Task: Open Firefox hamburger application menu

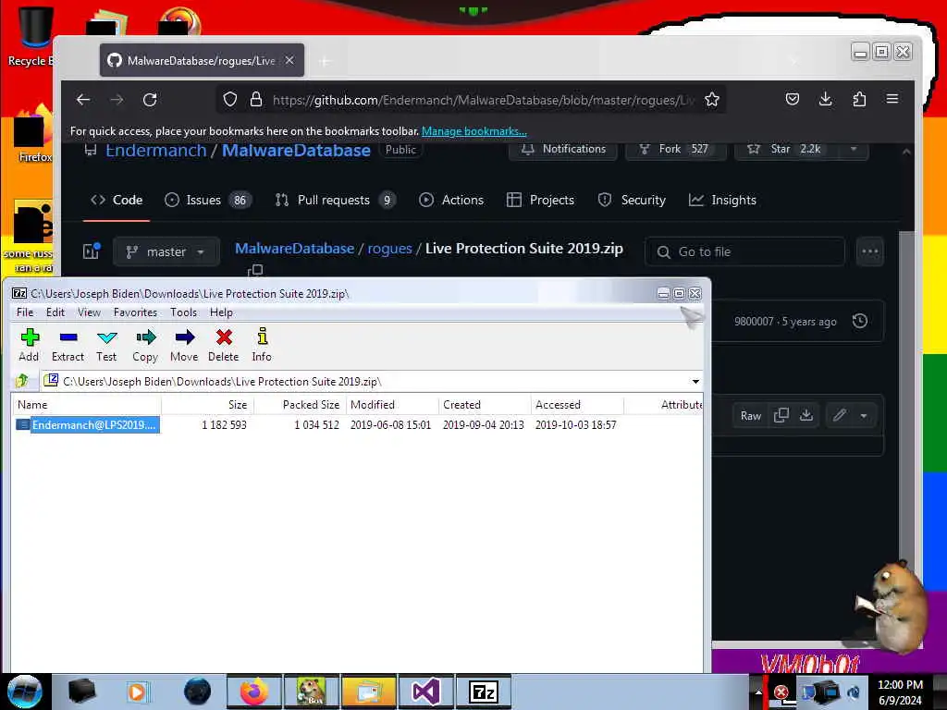Action: coord(892,99)
